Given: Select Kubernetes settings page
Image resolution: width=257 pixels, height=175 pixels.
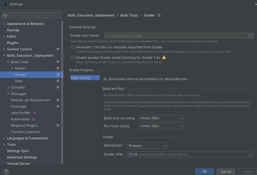Looking at the screenshot, I should (x=20, y=119).
